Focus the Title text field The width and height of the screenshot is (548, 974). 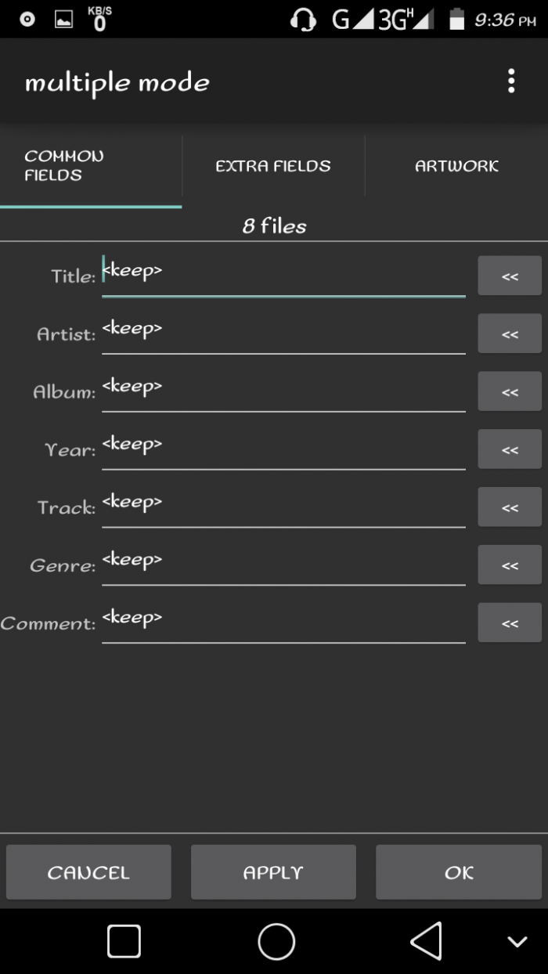click(x=283, y=273)
